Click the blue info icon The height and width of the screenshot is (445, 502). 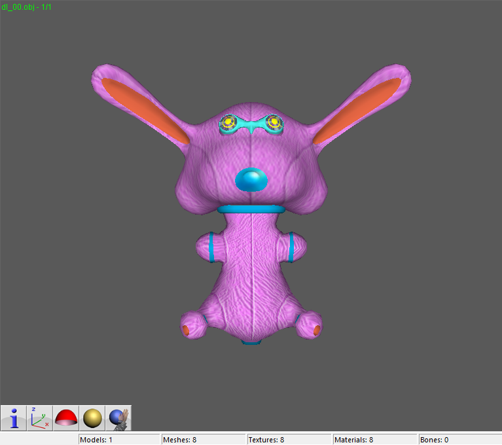click(13, 418)
